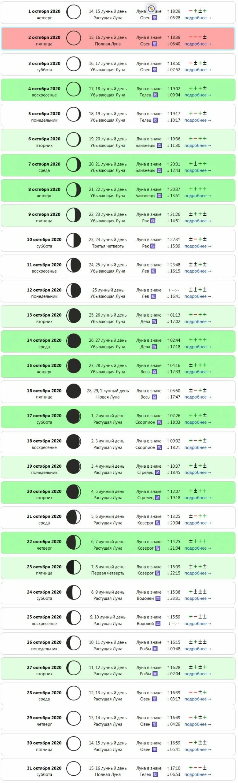This screenshot has height=783, width=238.
Task: Click the Taurus sign icon for 4 октября
Action: click(x=155, y=95)
